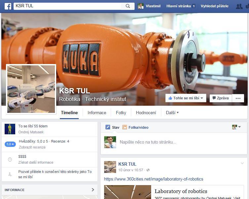This screenshot has width=249, height=199.
Task: Click the more options (three dots) button
Action: (x=238, y=98)
